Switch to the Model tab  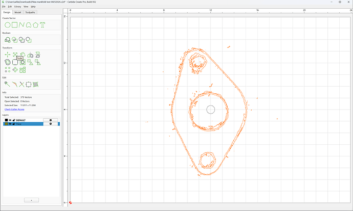tap(17, 12)
